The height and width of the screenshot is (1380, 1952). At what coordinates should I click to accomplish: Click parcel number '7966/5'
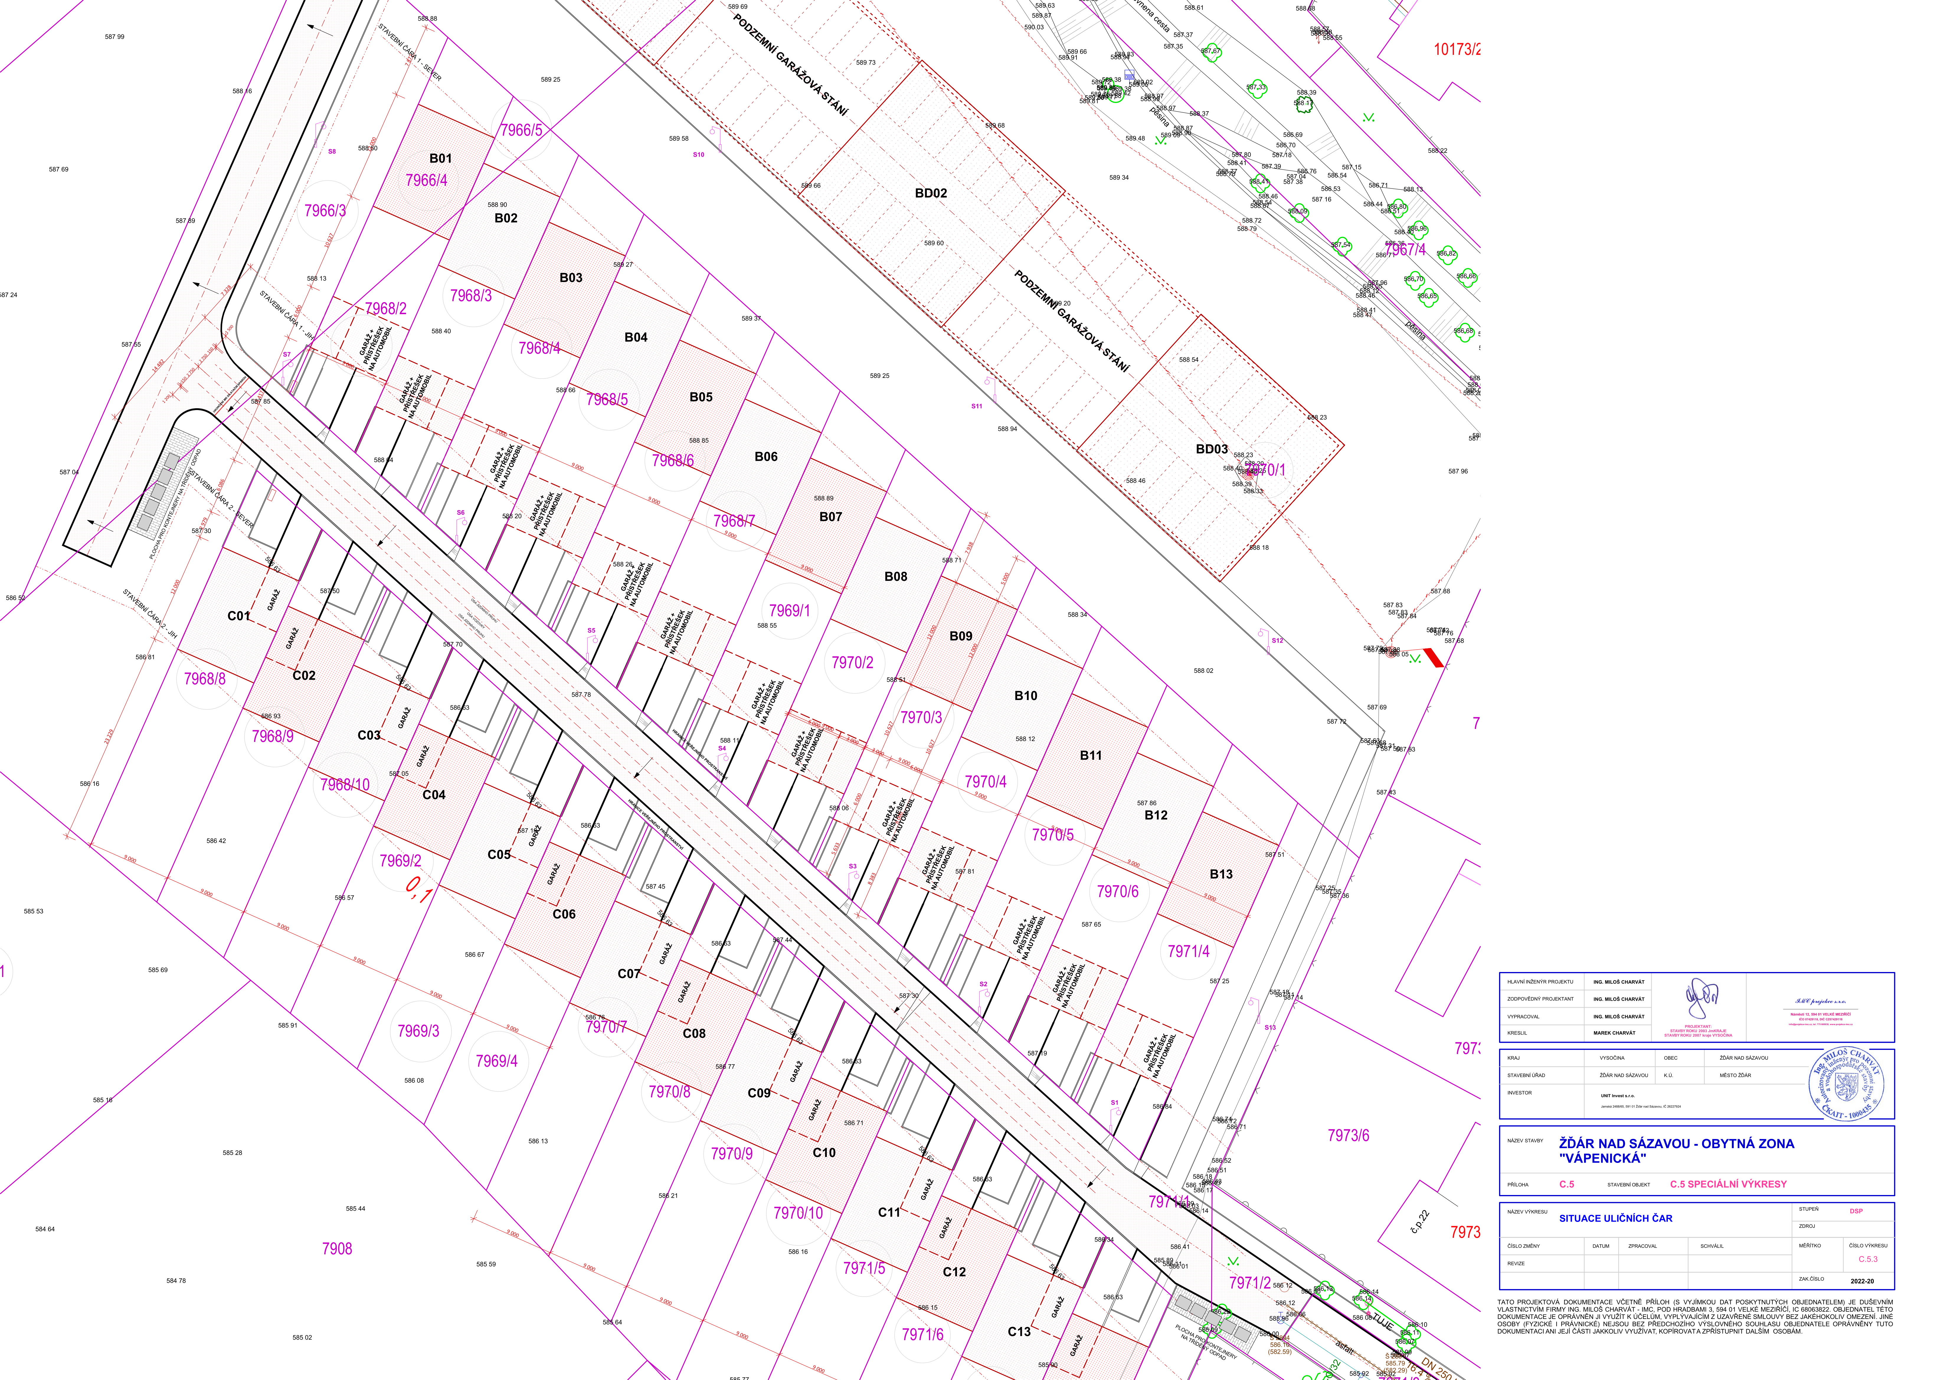[x=521, y=130]
